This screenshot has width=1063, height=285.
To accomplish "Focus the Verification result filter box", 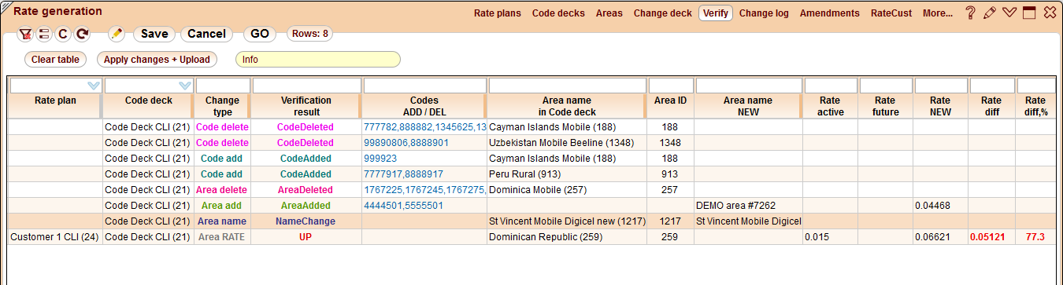I will (x=306, y=86).
